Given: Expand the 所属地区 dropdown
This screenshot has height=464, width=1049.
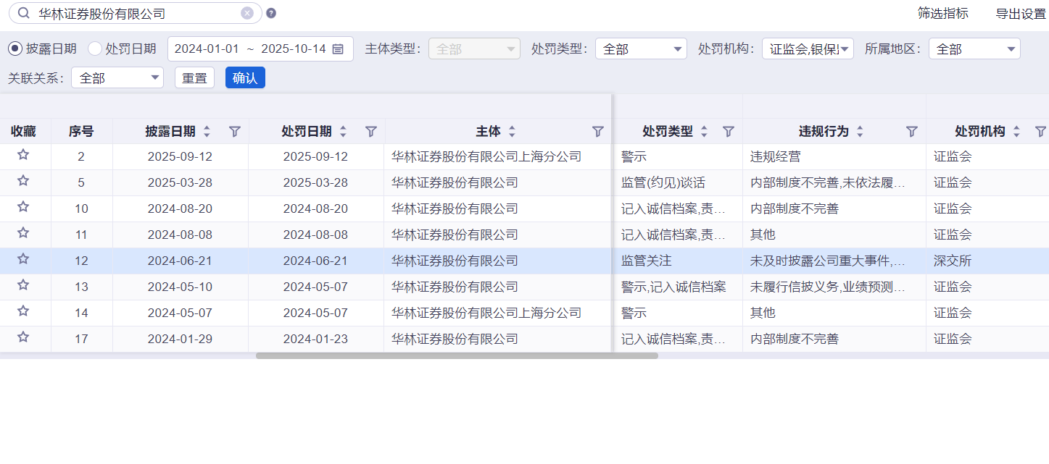Looking at the screenshot, I should pyautogui.click(x=974, y=48).
